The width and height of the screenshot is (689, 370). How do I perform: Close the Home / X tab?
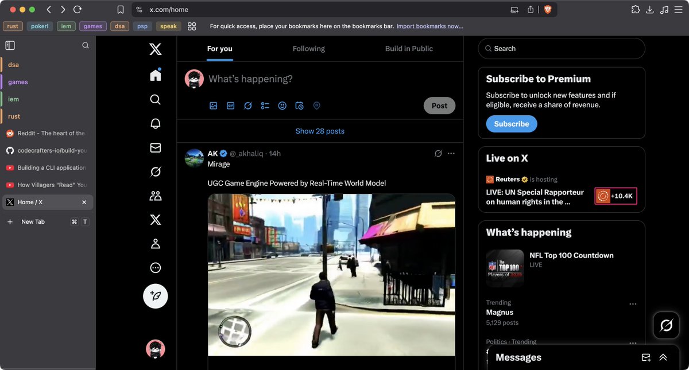point(84,202)
